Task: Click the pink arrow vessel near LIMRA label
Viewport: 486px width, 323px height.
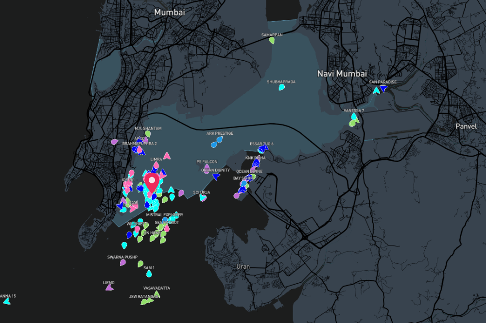Action: click(x=167, y=156)
